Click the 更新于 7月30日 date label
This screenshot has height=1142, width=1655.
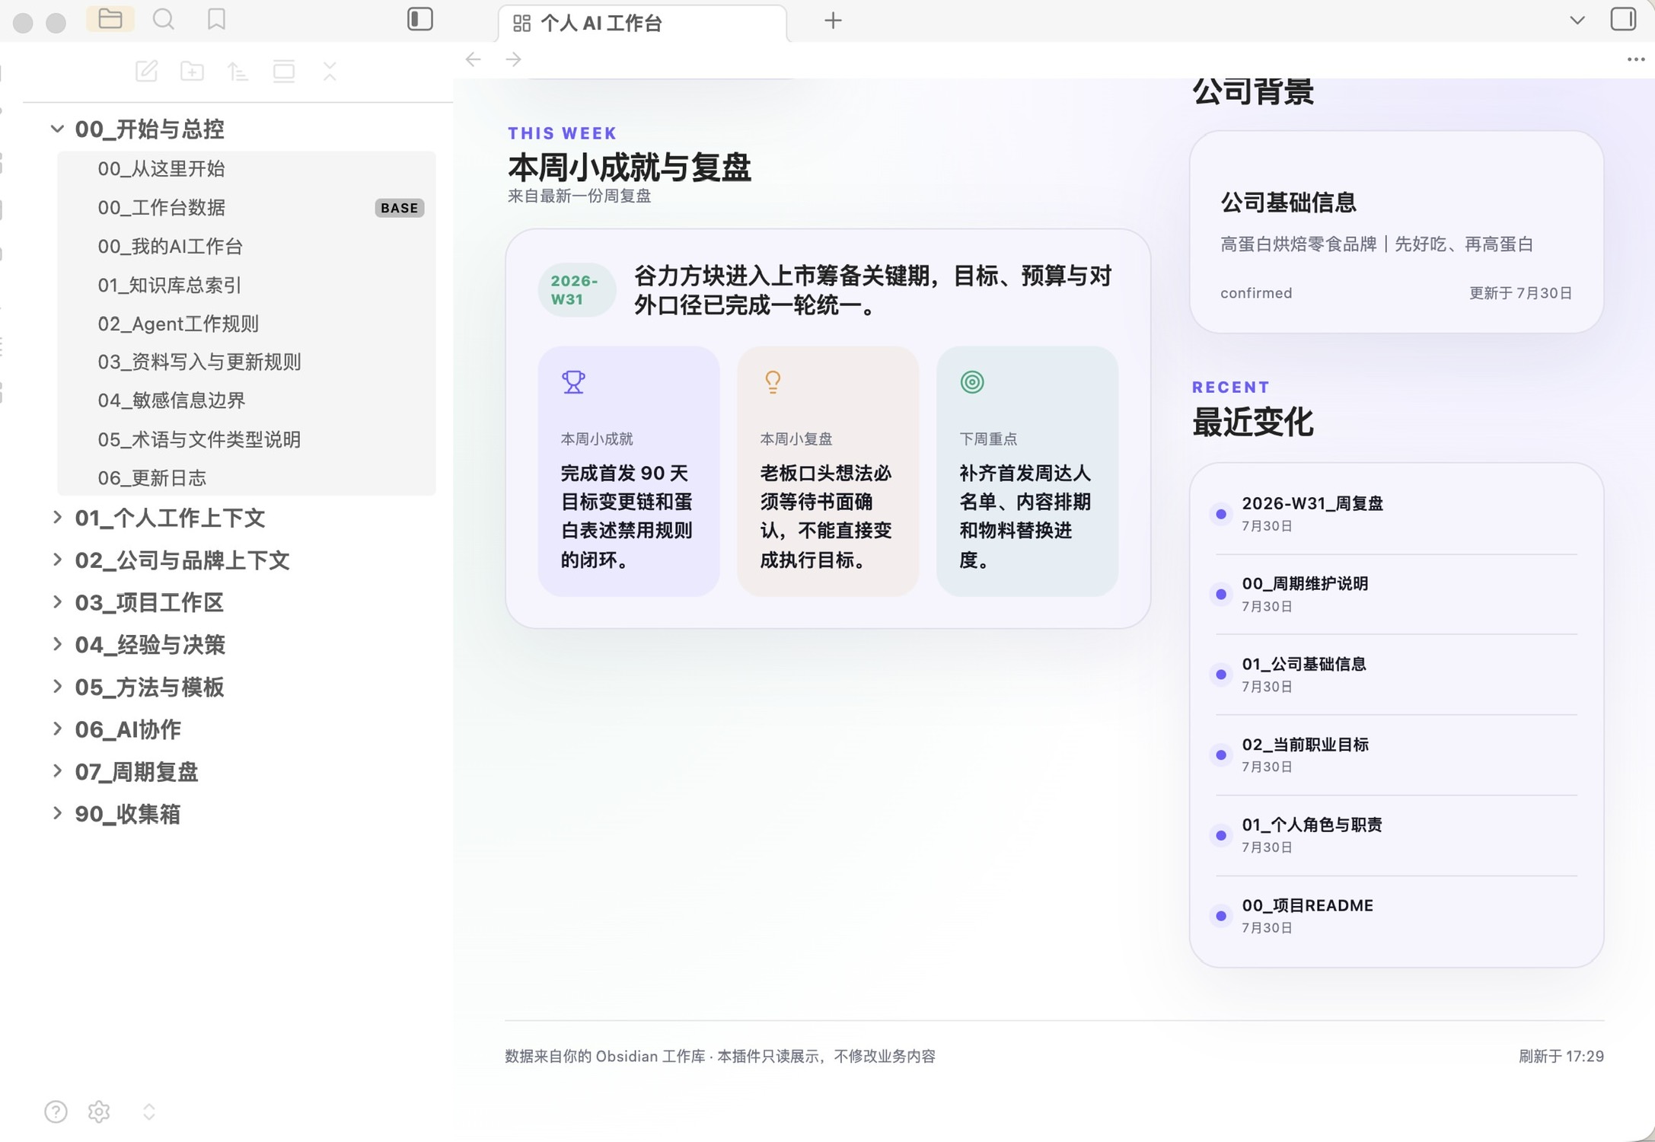[1520, 293]
